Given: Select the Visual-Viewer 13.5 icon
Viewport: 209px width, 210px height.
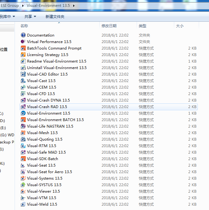Looking at the screenshot, I should tap(23, 191).
